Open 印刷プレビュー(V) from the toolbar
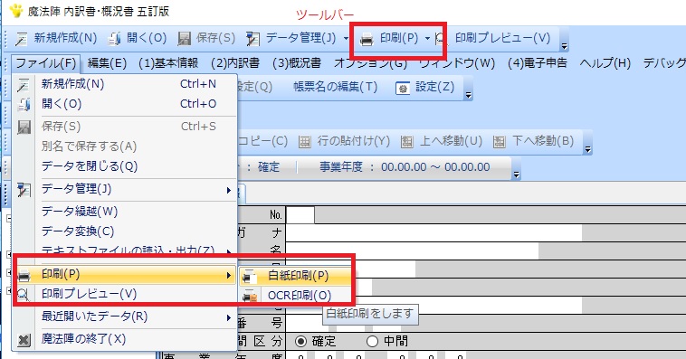The image size is (686, 359). pos(502,38)
